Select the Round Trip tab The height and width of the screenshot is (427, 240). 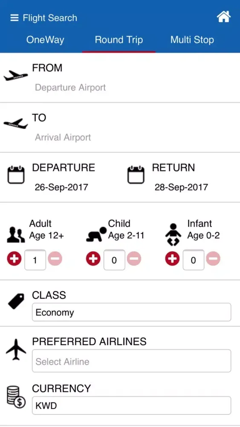[119, 40]
